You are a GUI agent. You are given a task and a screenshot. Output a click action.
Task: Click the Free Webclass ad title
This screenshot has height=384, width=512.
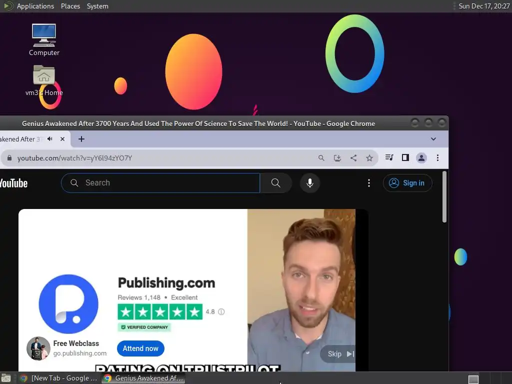click(76, 343)
